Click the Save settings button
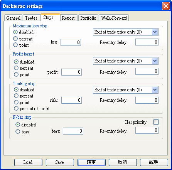Image resolution: width=172 pixels, height=170 pixels. (x=60, y=162)
